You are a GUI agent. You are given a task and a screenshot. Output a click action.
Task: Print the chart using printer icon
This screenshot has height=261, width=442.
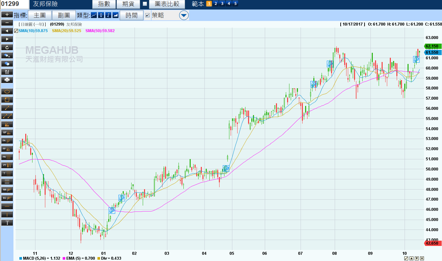(x=7, y=80)
